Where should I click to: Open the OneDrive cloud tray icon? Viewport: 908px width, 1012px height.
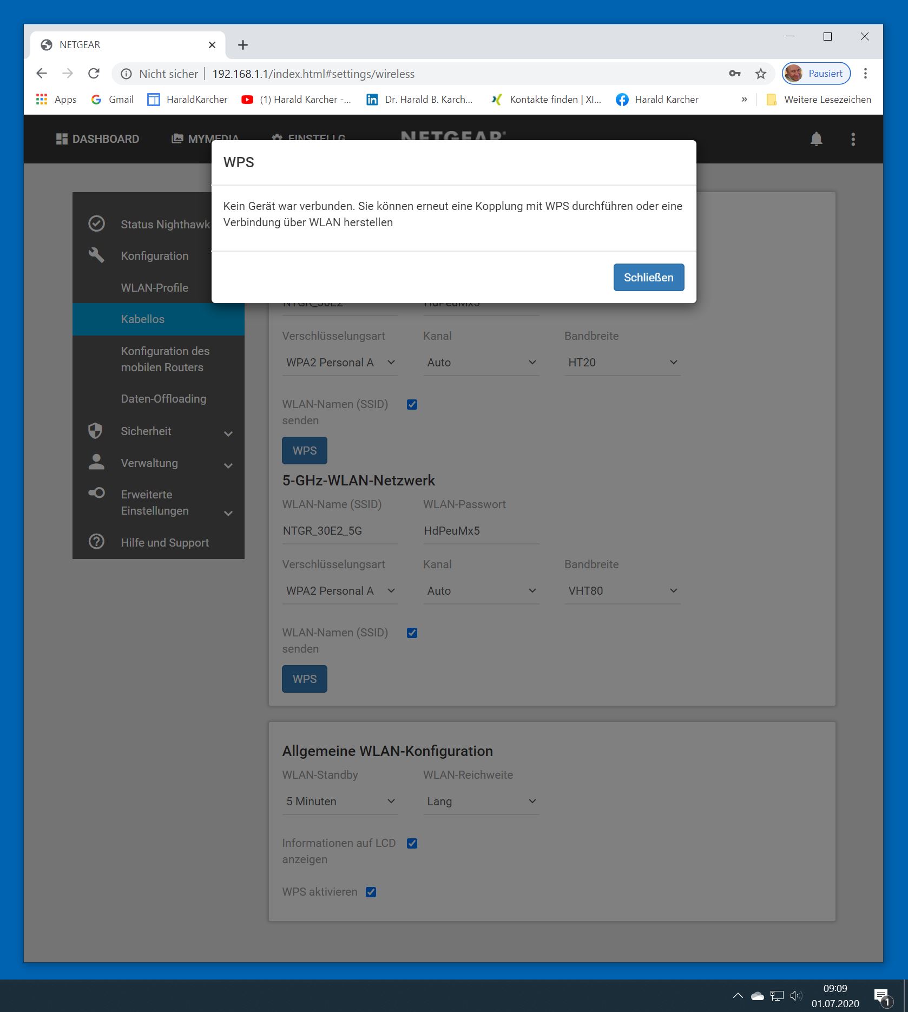(x=757, y=995)
